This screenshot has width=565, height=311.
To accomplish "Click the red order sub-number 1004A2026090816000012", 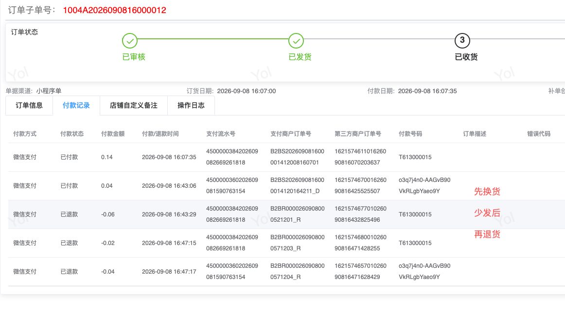I will click(x=115, y=10).
